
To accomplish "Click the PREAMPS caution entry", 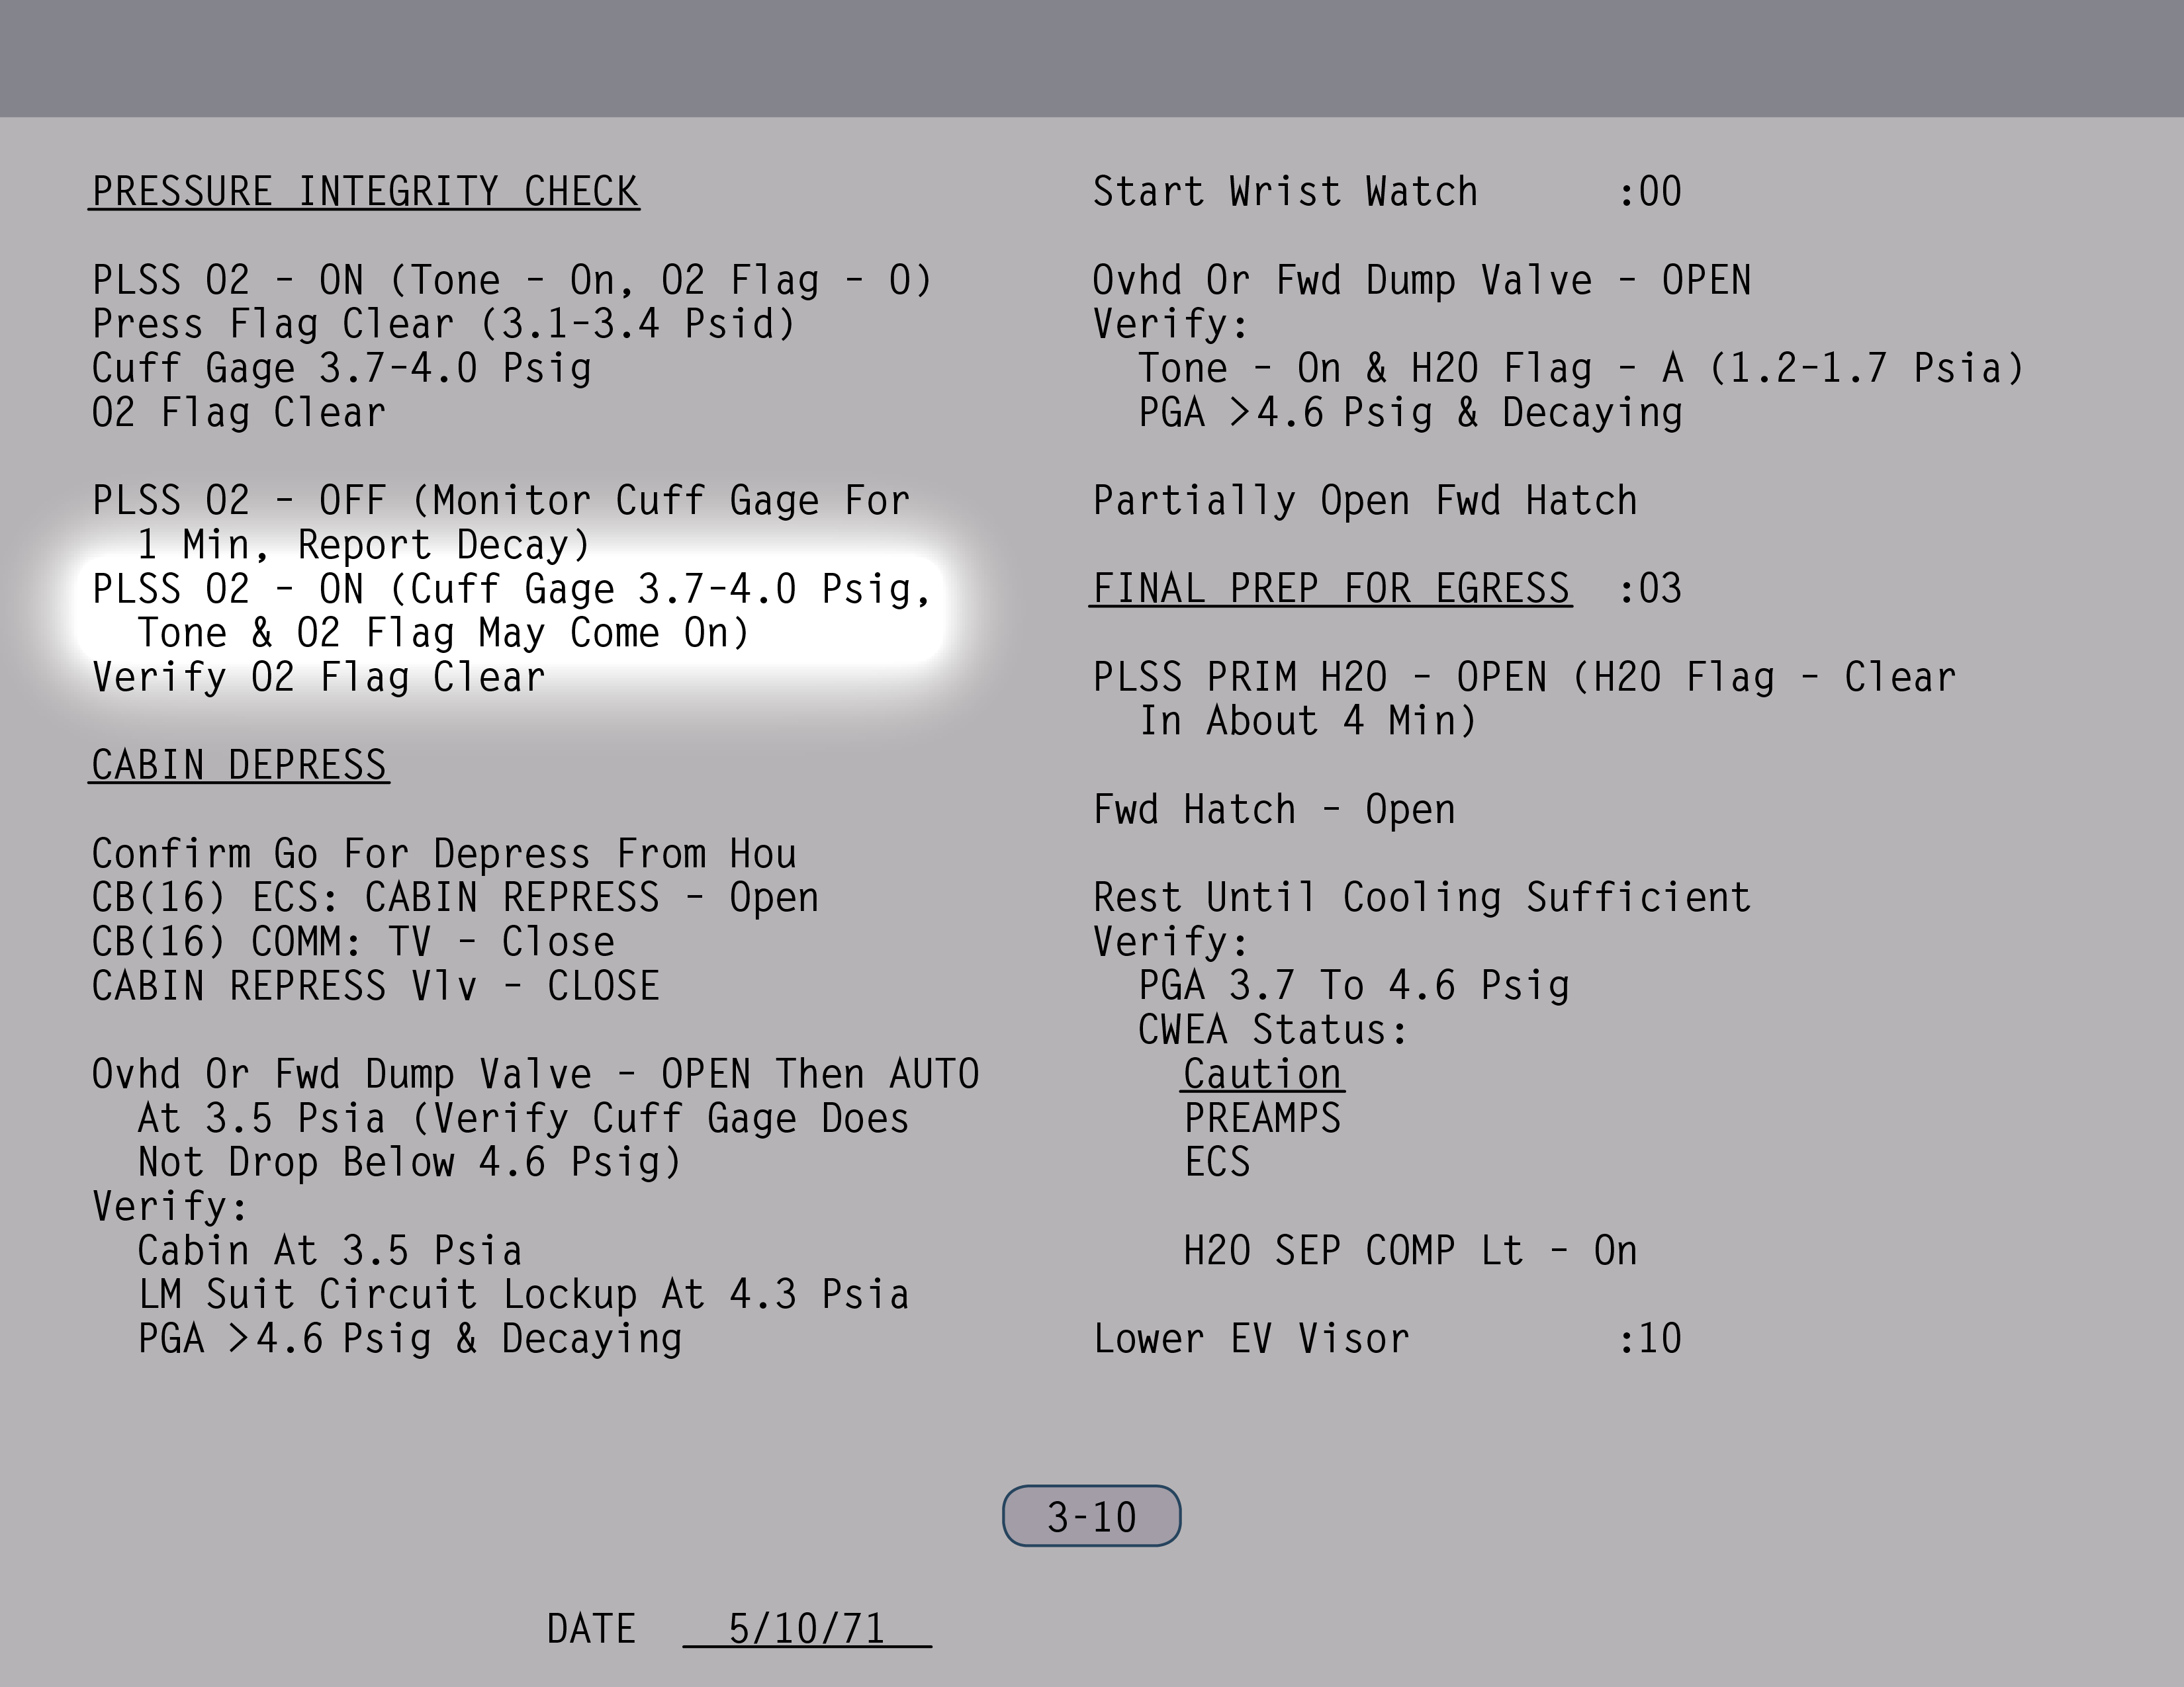I will tap(1262, 1118).
